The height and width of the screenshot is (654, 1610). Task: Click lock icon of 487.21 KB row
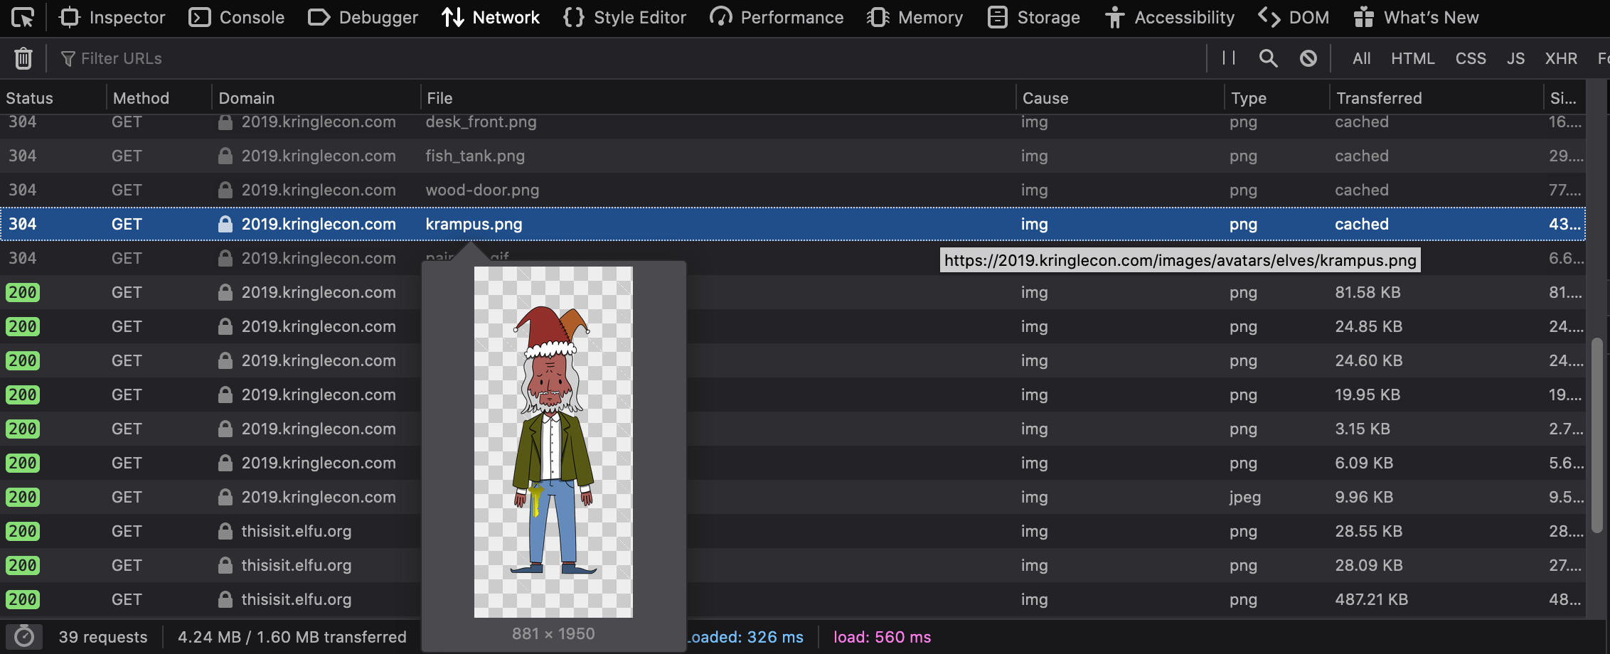coord(225,599)
